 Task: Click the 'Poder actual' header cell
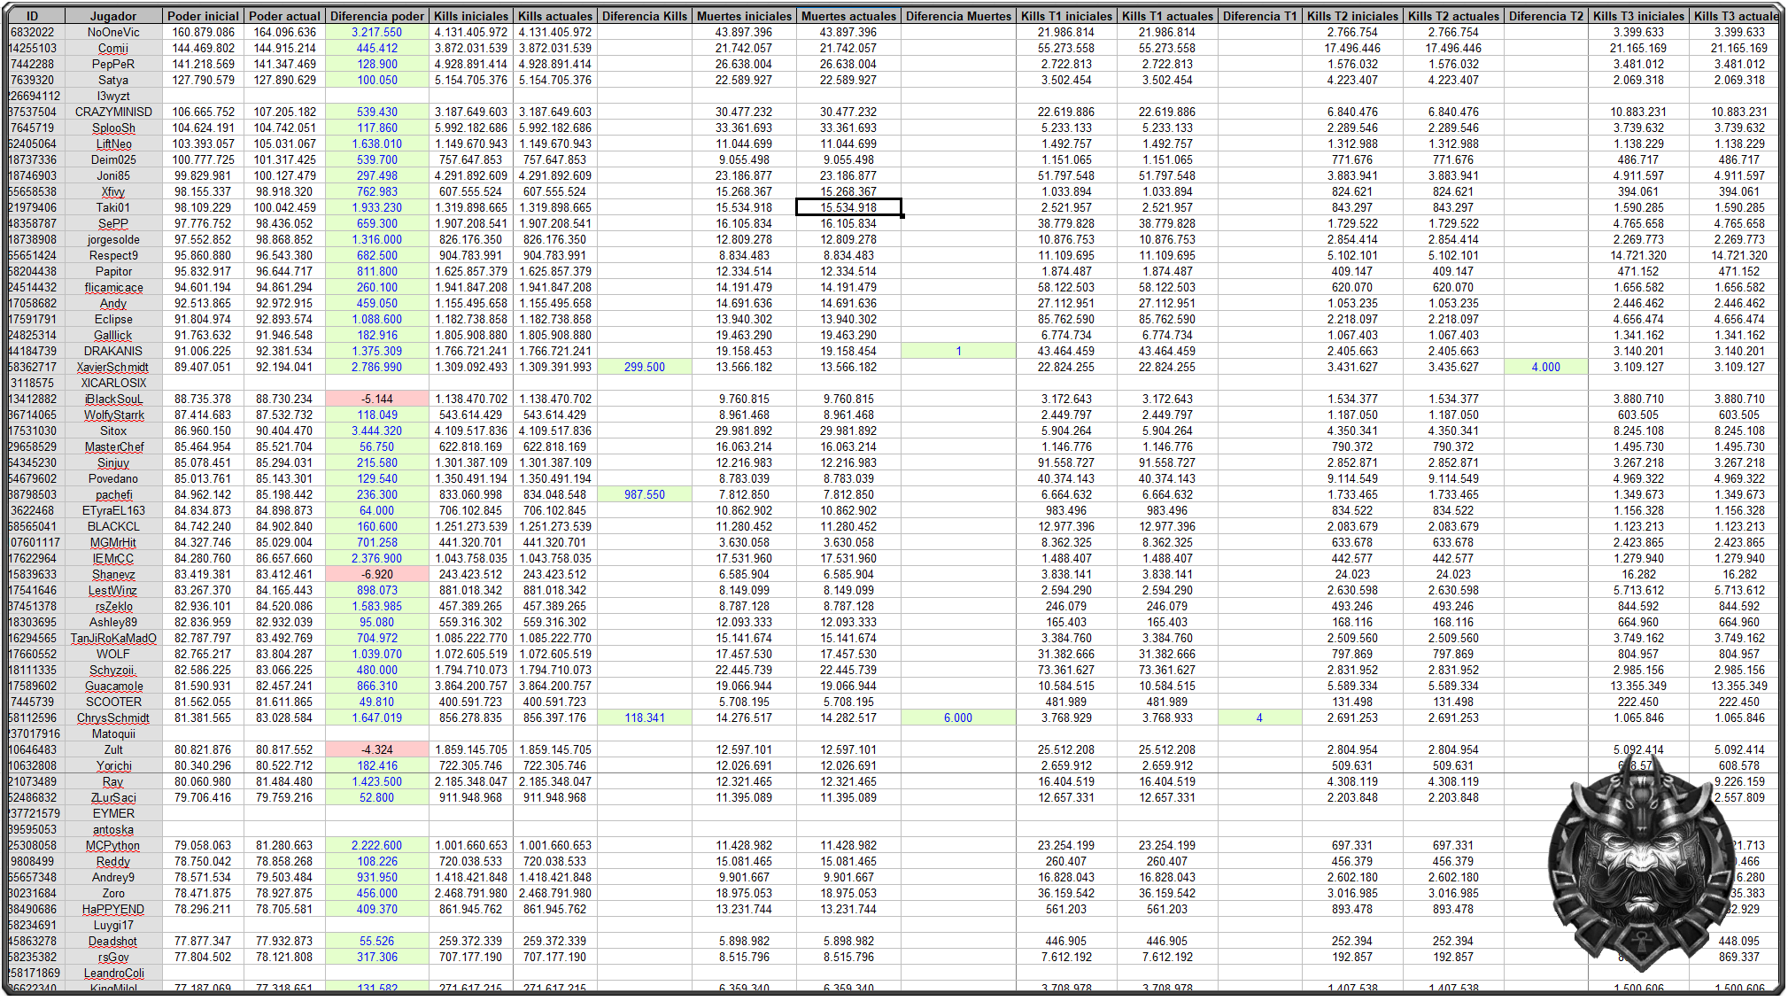point(284,16)
